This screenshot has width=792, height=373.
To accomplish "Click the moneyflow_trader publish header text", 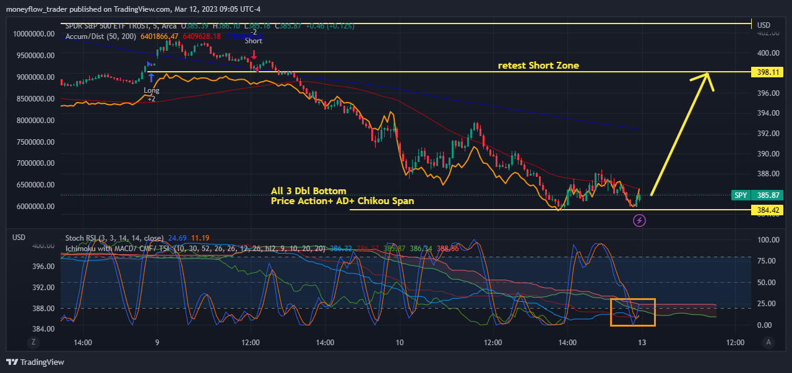I will pos(133,11).
